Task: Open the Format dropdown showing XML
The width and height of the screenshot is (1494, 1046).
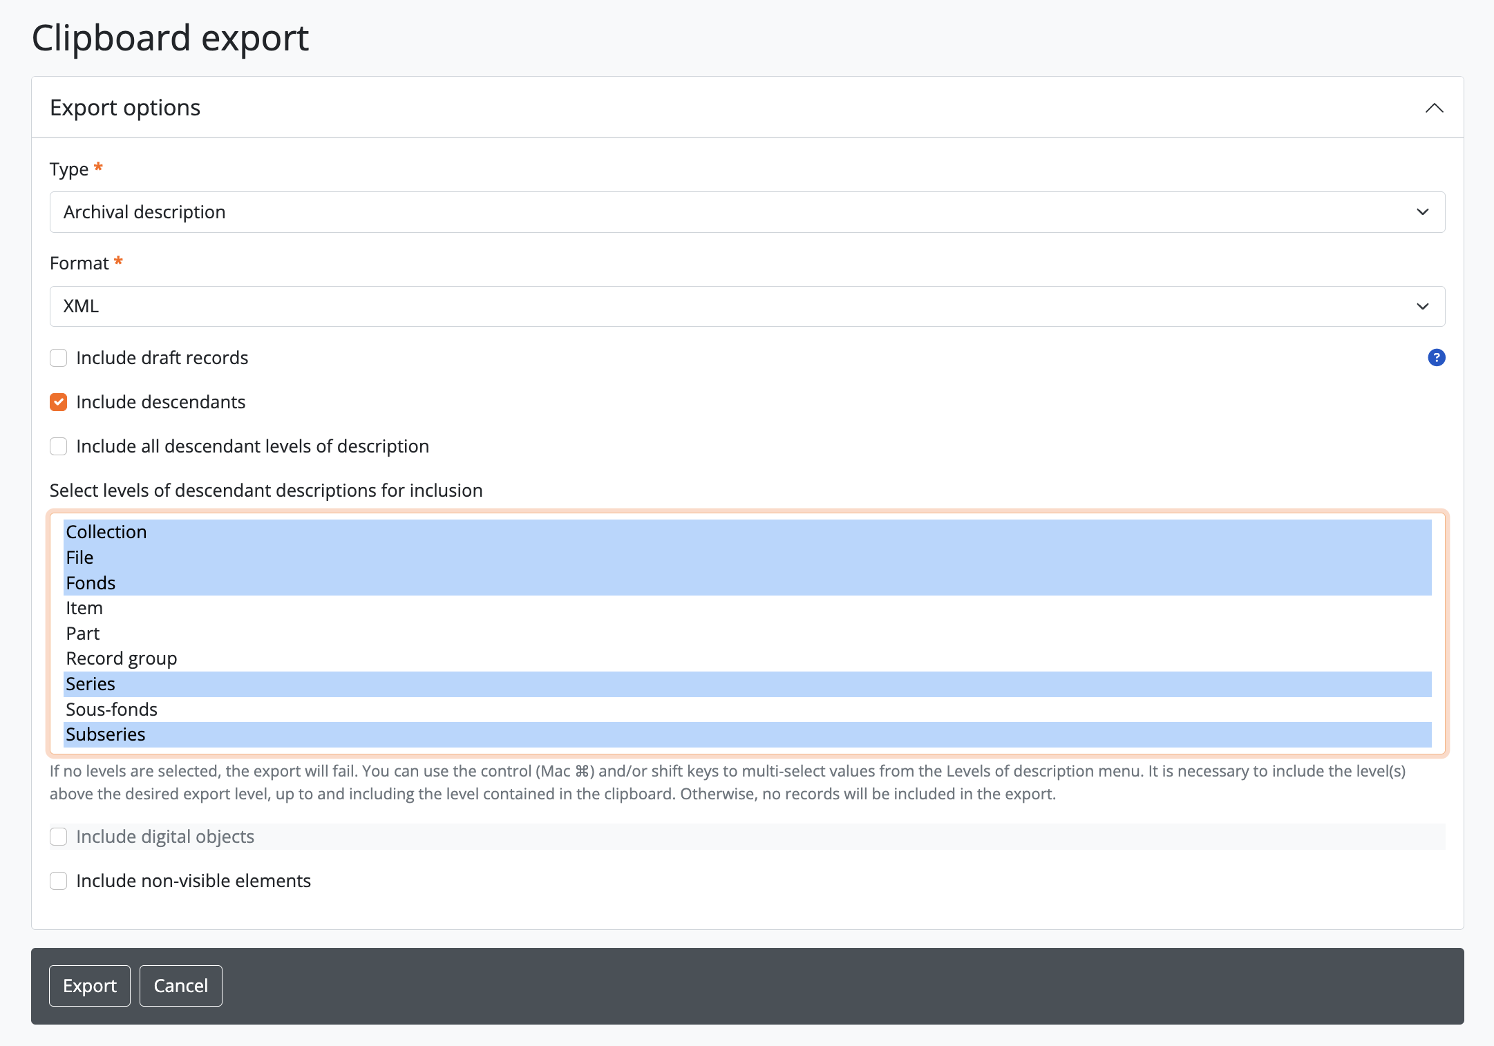Action: (747, 306)
